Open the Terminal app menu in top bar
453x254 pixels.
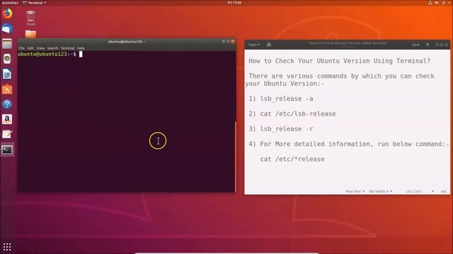point(35,3)
